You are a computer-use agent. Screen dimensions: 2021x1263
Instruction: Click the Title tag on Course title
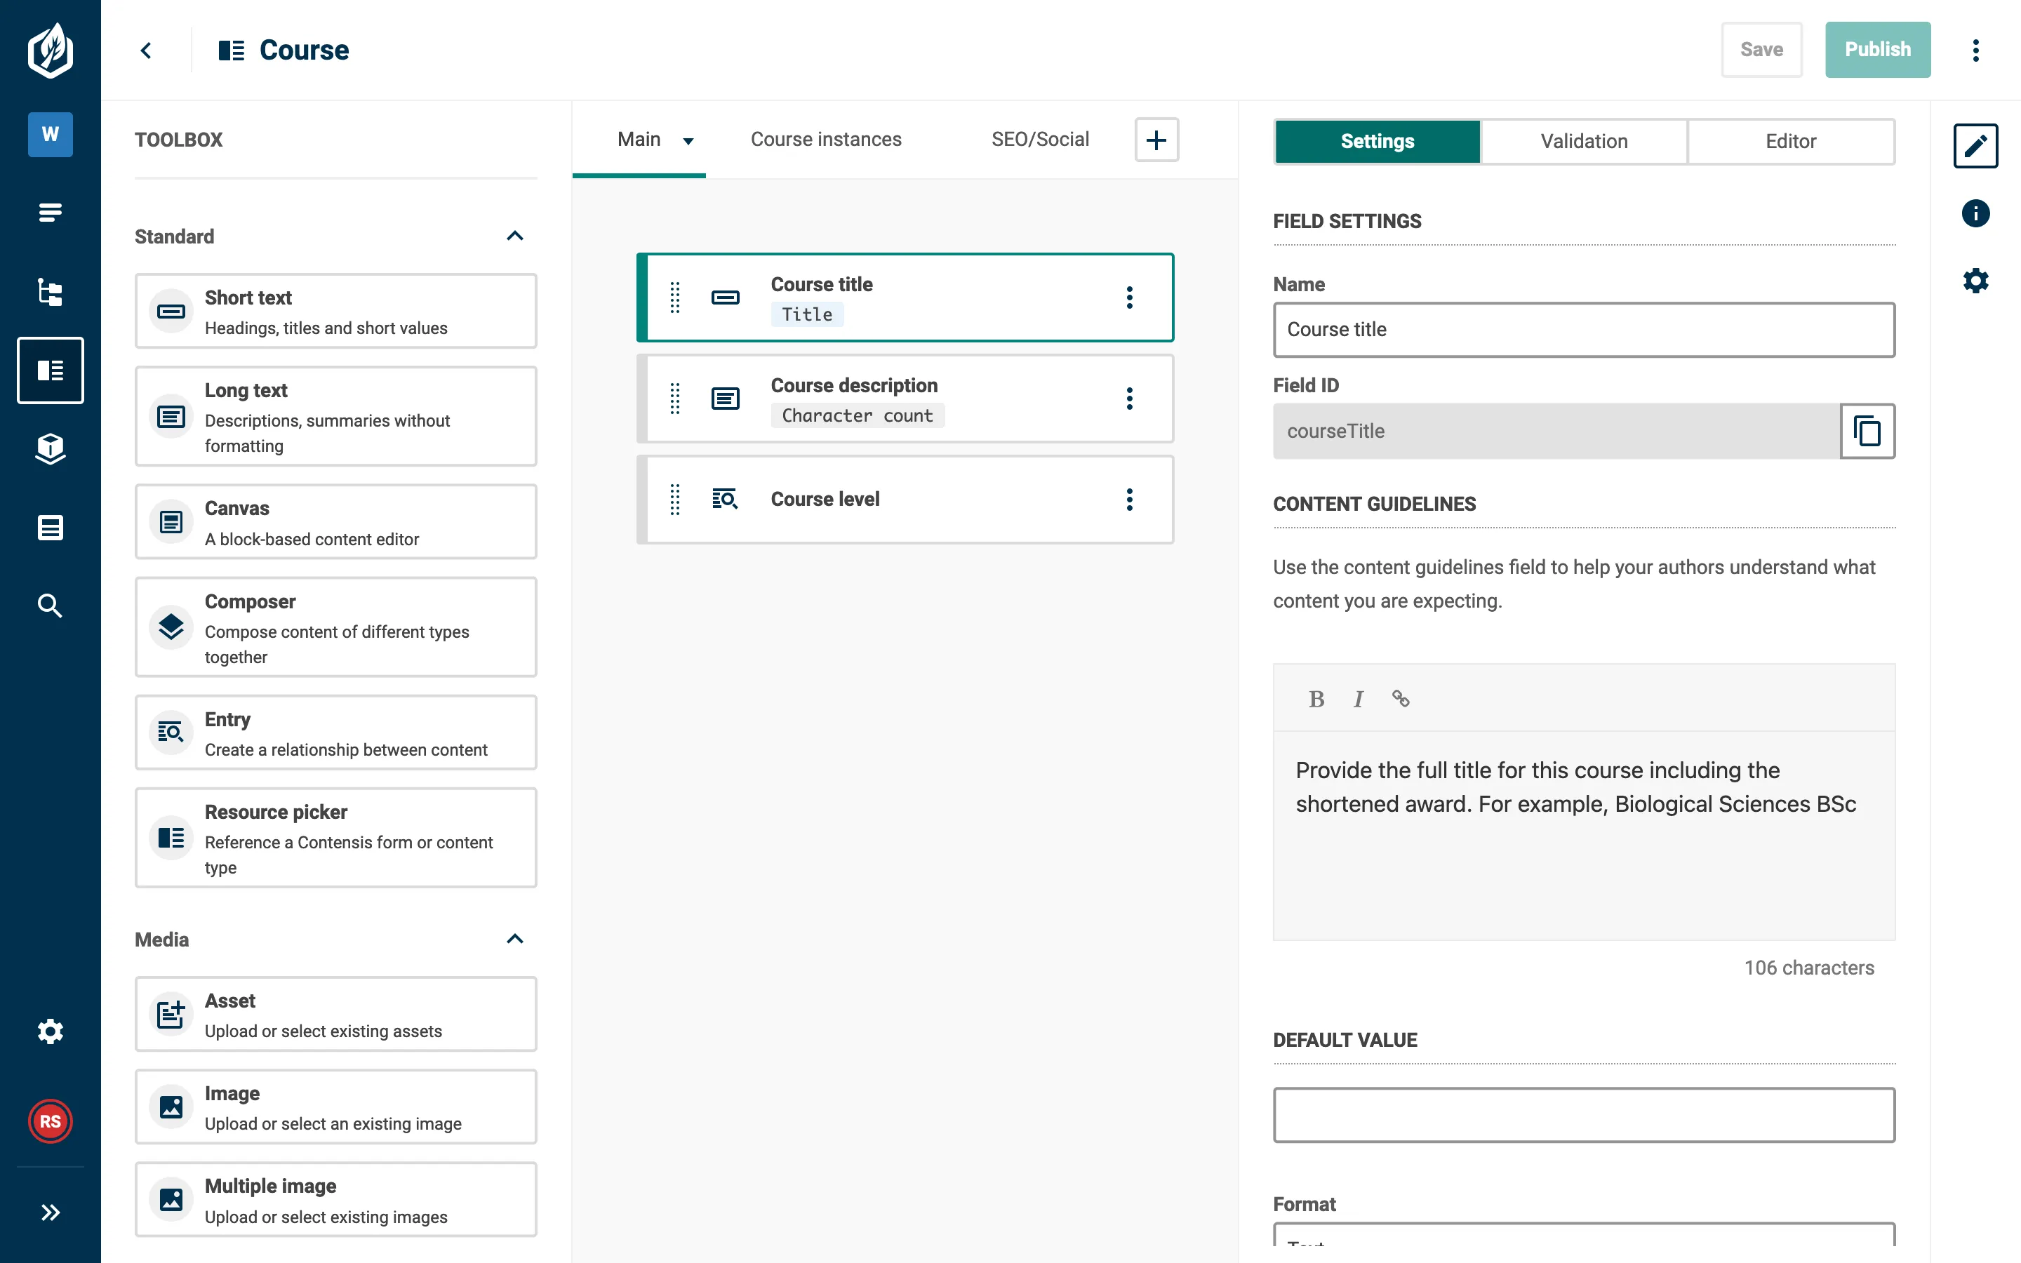coord(807,315)
